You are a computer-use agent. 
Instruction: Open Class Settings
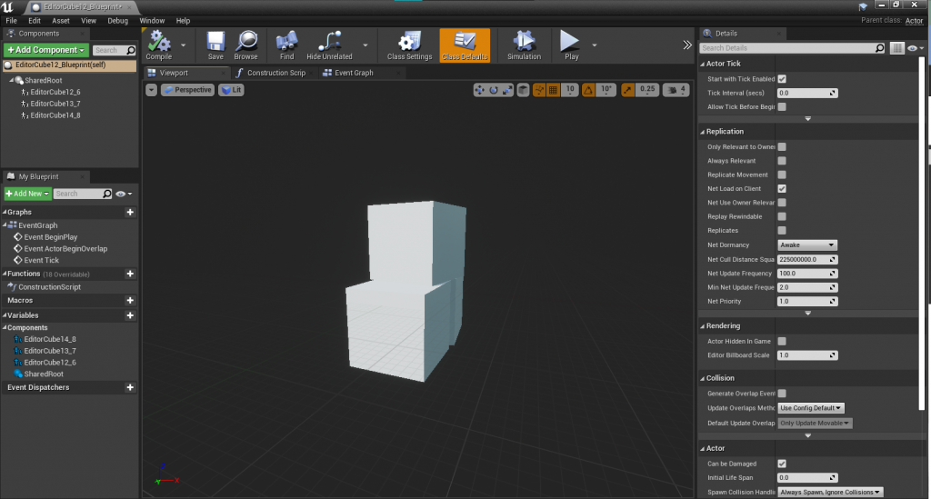coord(410,45)
